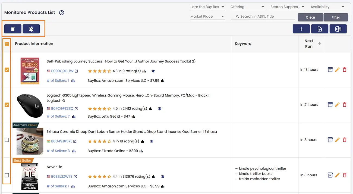The height and width of the screenshot is (194, 353).
Task: Uncheck the Self-Publishing Journey Success row
Action: pyautogui.click(x=6, y=70)
